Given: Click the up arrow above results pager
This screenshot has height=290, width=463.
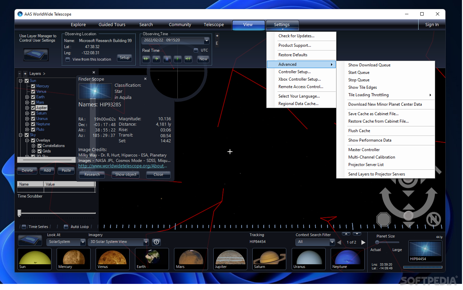Looking at the screenshot, I should click(346, 233).
